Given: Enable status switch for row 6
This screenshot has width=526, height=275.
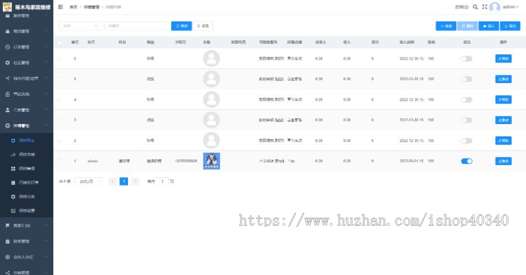Looking at the screenshot, I should 466,59.
